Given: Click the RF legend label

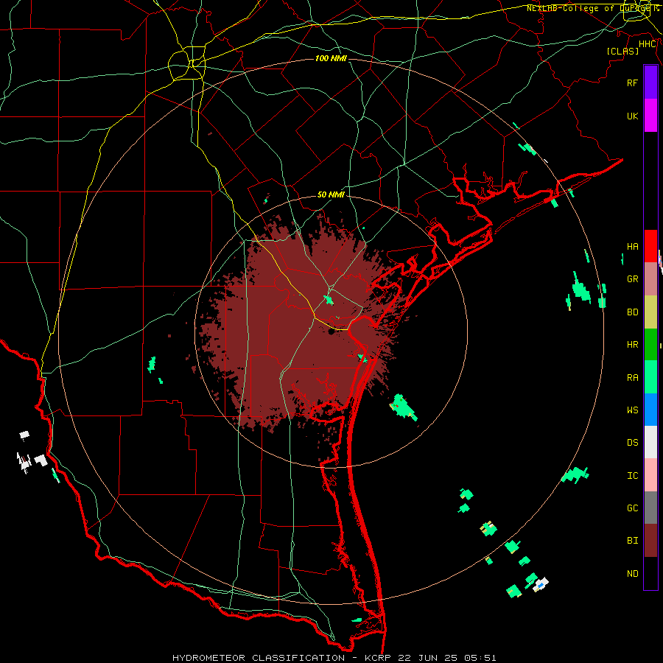Looking at the screenshot, I should [x=632, y=83].
